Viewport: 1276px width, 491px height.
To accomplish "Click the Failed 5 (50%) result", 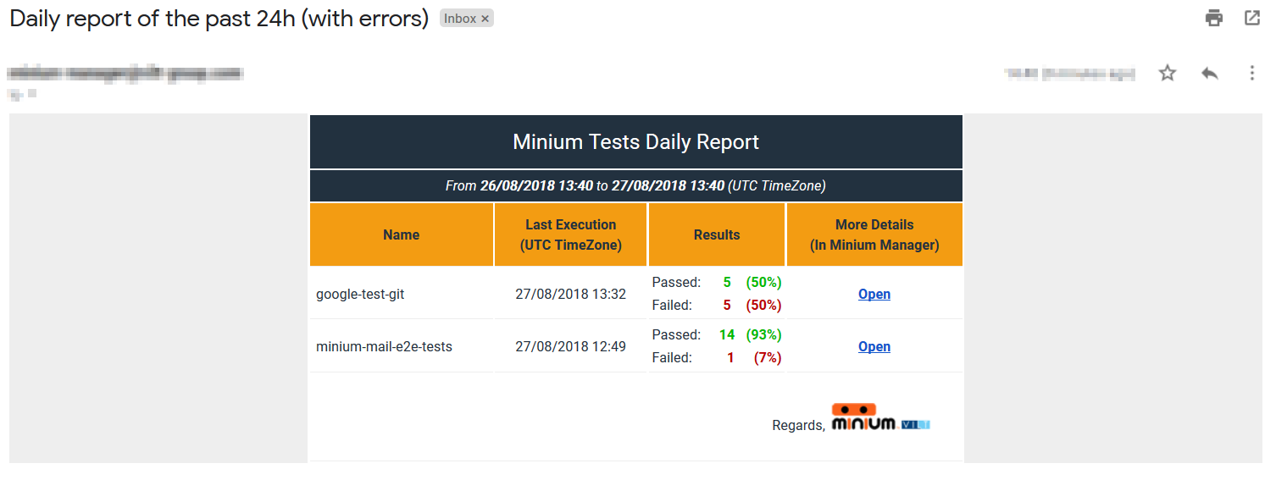I will pyautogui.click(x=717, y=305).
